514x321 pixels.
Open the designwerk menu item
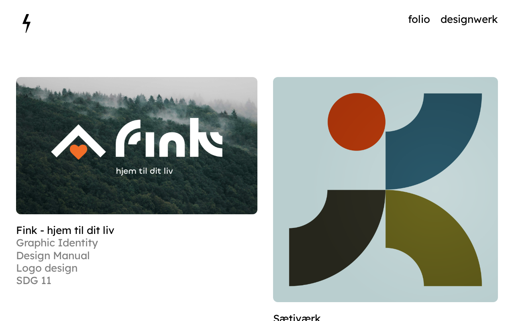click(x=469, y=19)
